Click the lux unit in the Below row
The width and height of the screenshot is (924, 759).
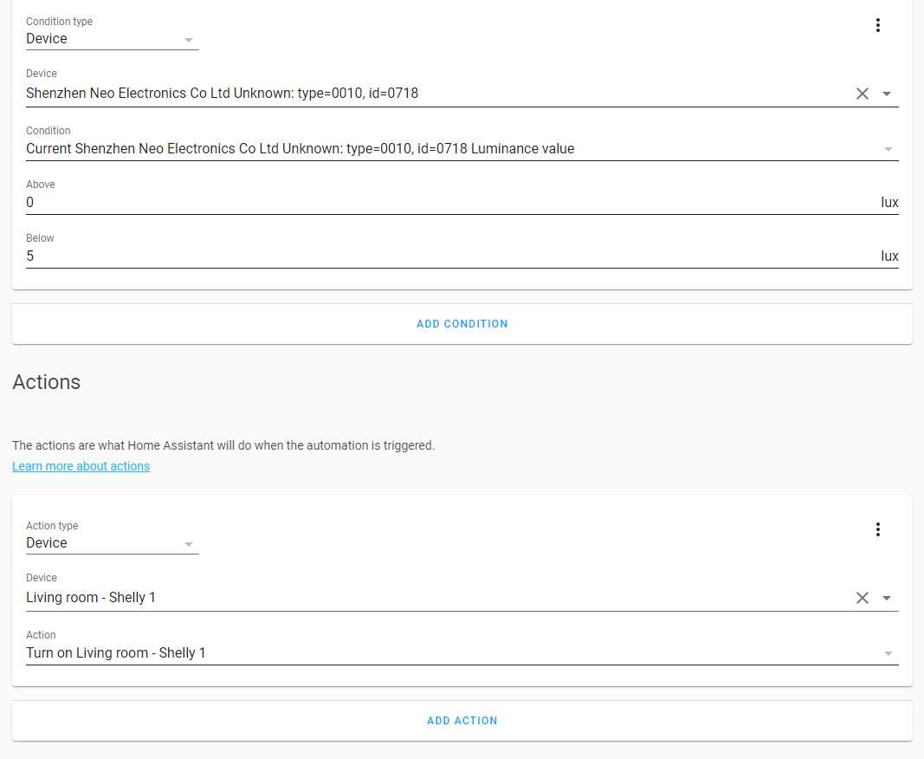tap(889, 256)
